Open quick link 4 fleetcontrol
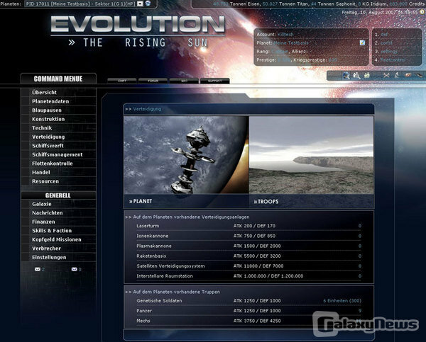 393,60
